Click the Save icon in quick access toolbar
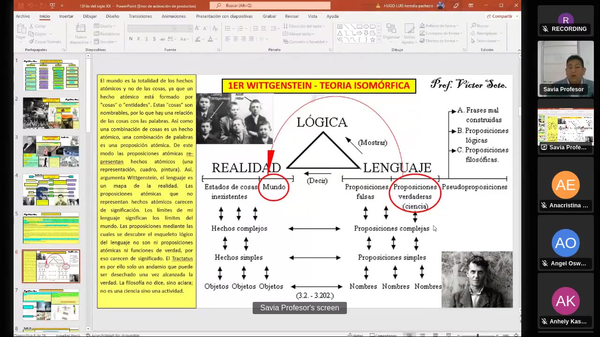The image size is (600, 337). (x=21, y=6)
